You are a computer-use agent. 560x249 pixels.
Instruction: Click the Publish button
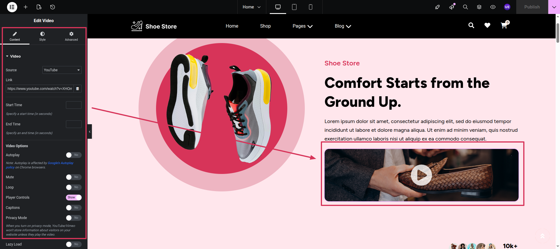point(532,7)
